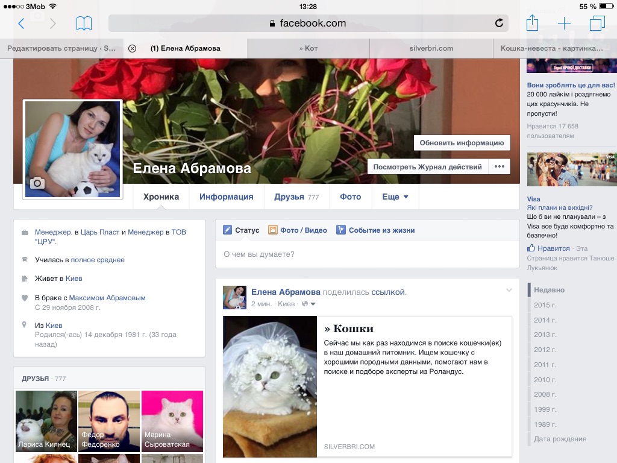Open the » Кошки link title
617x463 pixels.
point(349,329)
